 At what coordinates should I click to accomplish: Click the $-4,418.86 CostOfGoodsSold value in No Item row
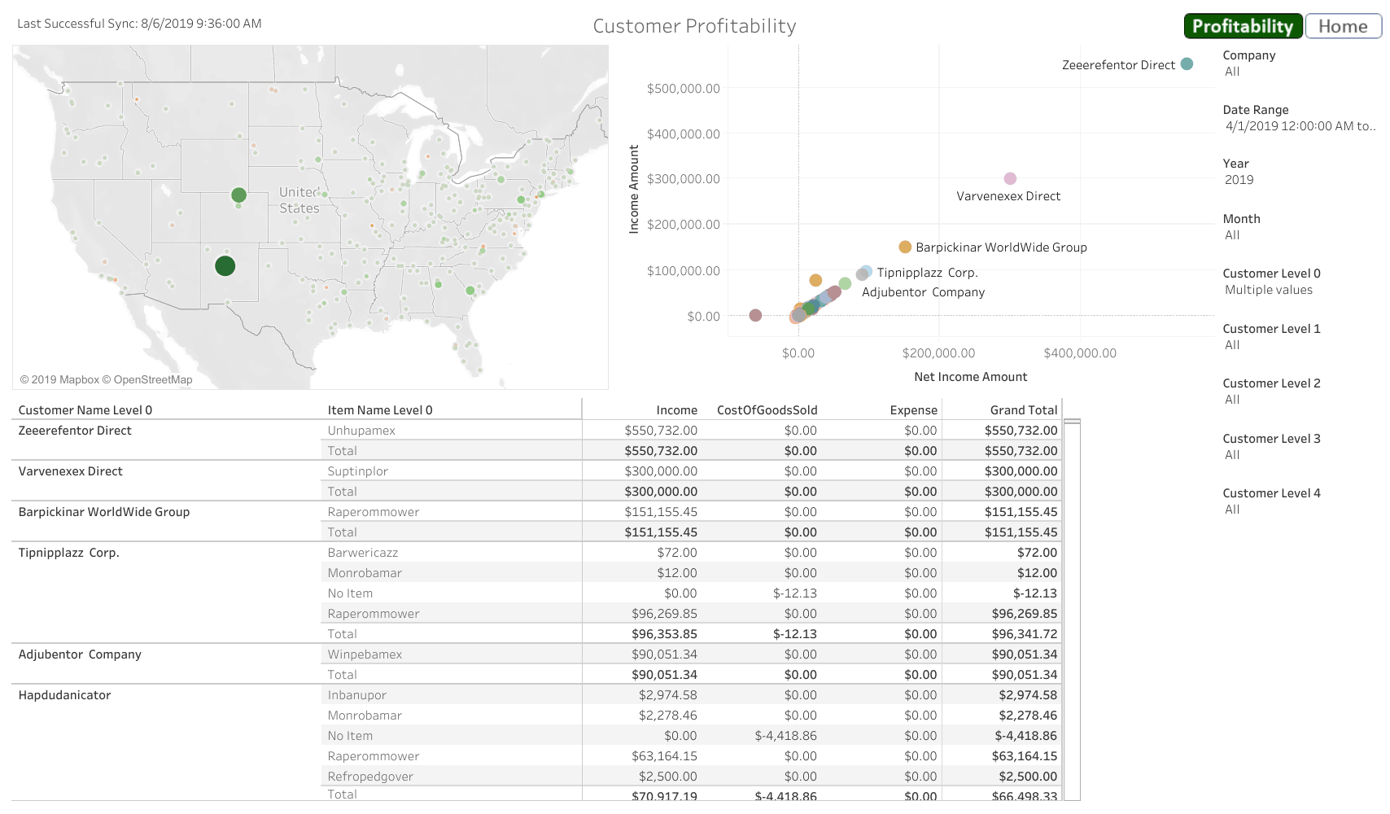[x=785, y=736]
